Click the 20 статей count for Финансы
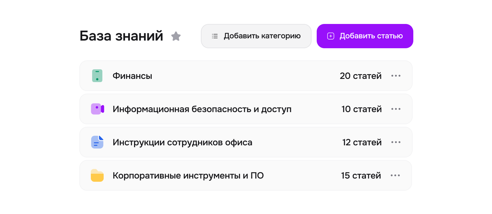The image size is (492, 214). [361, 76]
